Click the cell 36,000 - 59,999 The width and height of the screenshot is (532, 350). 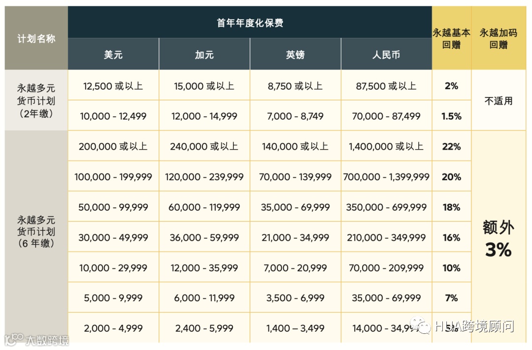(204, 237)
